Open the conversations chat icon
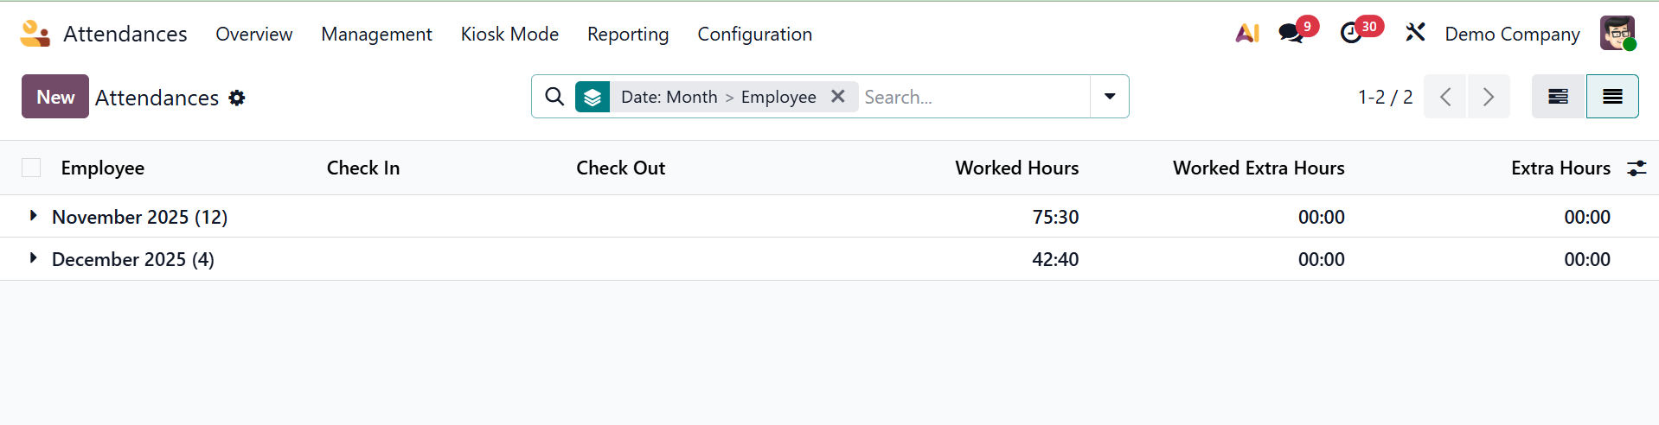Image resolution: width=1659 pixels, height=425 pixels. (1291, 34)
